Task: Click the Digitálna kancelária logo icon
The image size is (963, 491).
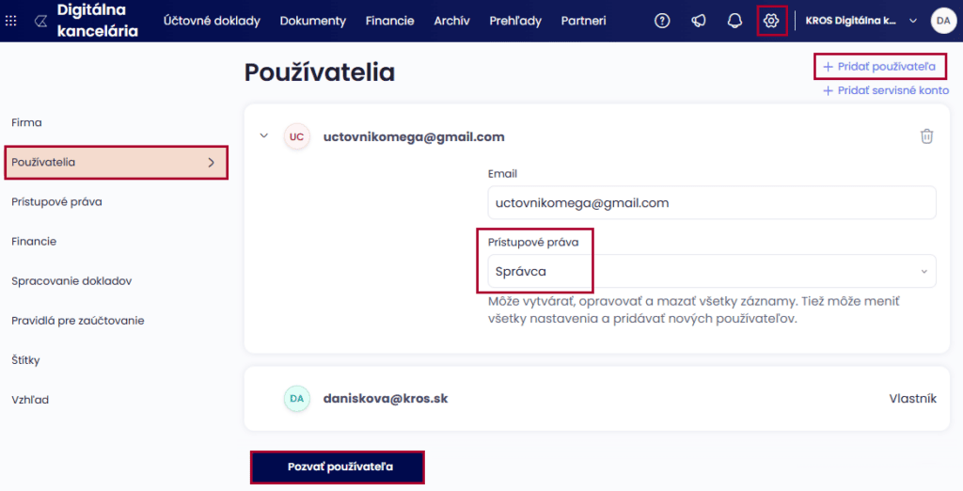Action: (x=40, y=21)
